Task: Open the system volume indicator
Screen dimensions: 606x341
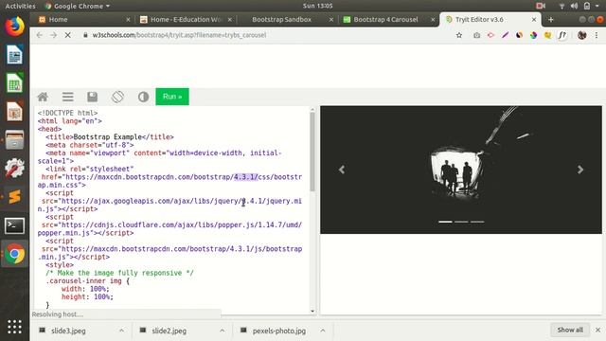Action: point(575,6)
